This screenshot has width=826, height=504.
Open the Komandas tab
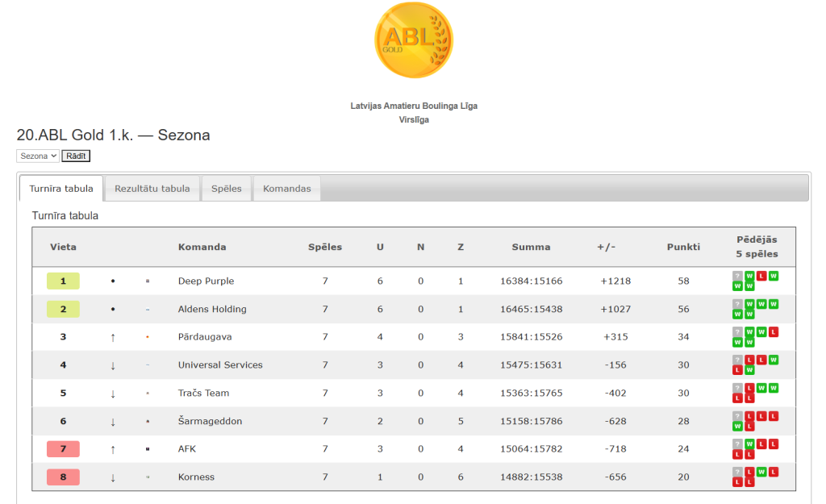(x=287, y=189)
